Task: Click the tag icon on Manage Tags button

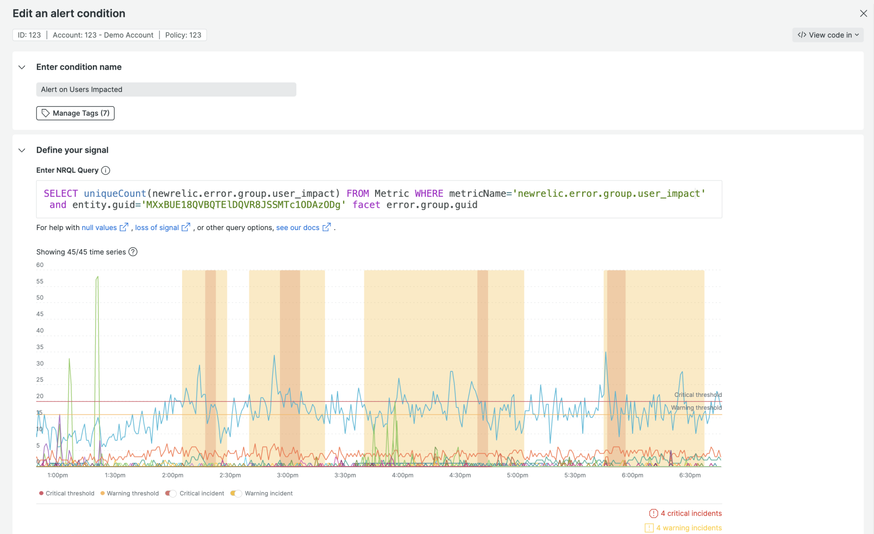Action: point(46,113)
